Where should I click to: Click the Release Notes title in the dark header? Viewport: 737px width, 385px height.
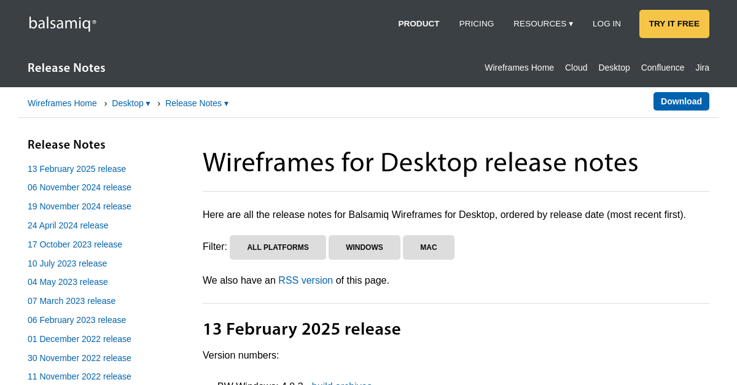(x=66, y=68)
